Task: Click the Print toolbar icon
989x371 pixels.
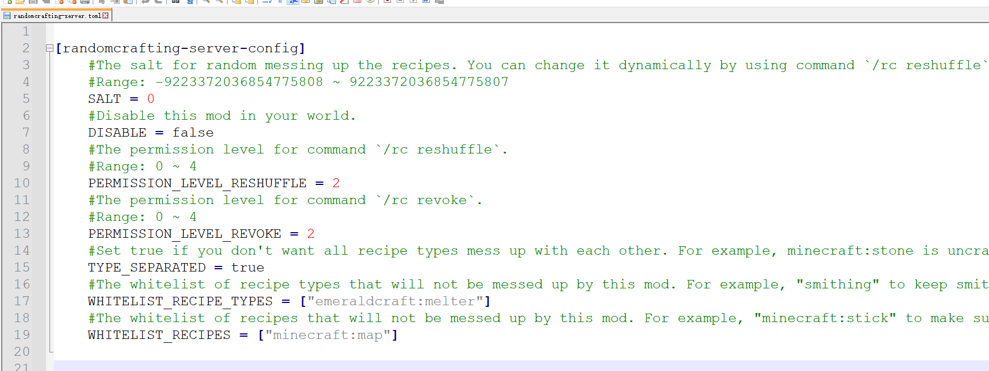Action: point(85,1)
